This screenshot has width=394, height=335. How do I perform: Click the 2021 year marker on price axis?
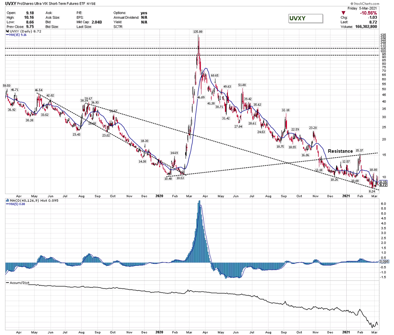pyautogui.click(x=346, y=196)
